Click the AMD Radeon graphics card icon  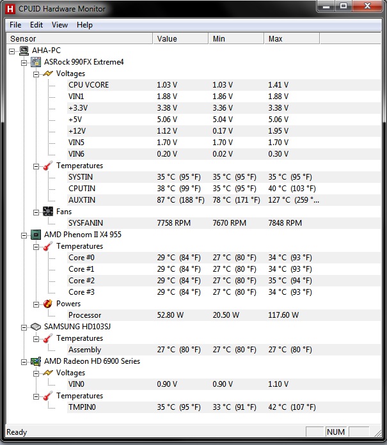tap(36, 361)
